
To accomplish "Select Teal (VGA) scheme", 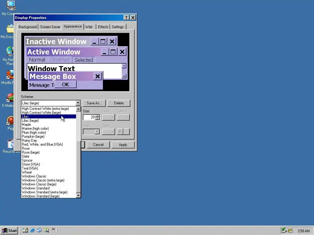I will pyautogui.click(x=48, y=168).
